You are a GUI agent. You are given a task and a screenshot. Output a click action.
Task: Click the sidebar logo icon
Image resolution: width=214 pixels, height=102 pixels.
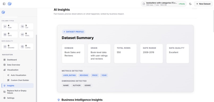(3, 12)
